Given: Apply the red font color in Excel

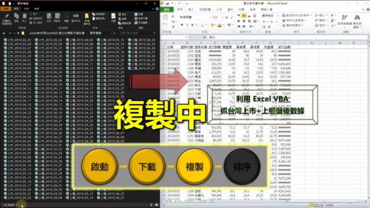Looking at the screenshot, I should coord(220,25).
